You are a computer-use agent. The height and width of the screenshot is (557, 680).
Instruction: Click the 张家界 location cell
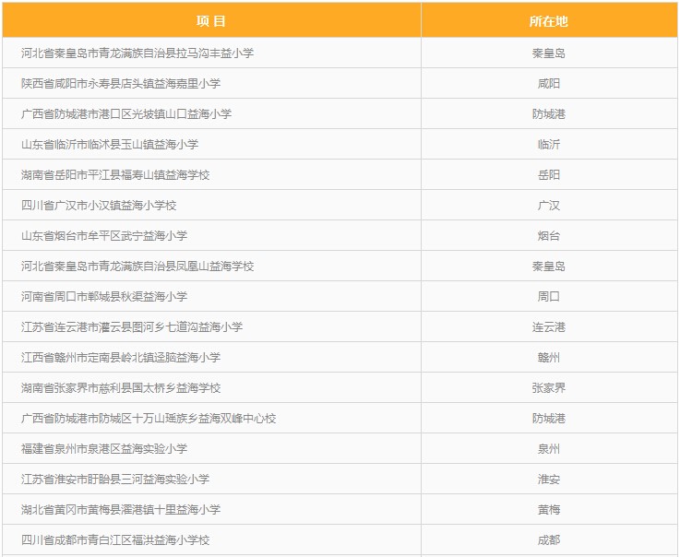549,387
